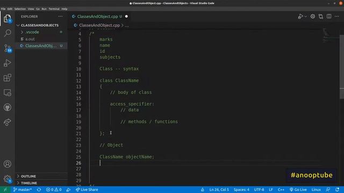344x193 pixels.
Task: Start the Go Live server
Action: click(x=298, y=190)
